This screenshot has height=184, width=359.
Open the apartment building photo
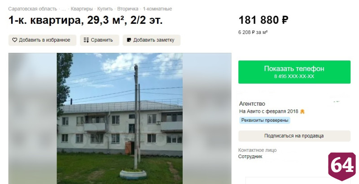point(120,119)
